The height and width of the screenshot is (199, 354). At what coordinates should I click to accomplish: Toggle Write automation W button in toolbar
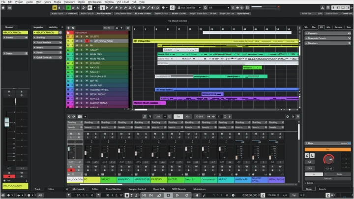pos(73,8)
